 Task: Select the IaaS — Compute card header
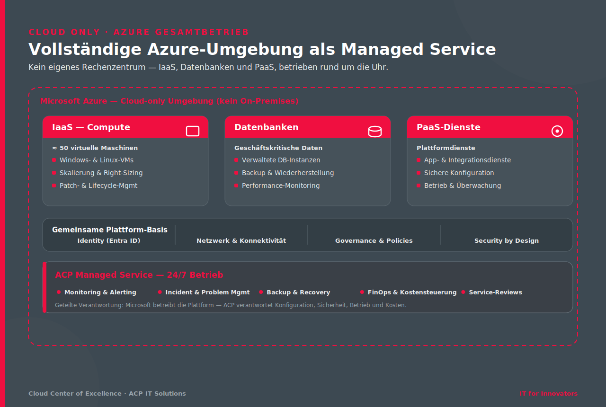125,127
